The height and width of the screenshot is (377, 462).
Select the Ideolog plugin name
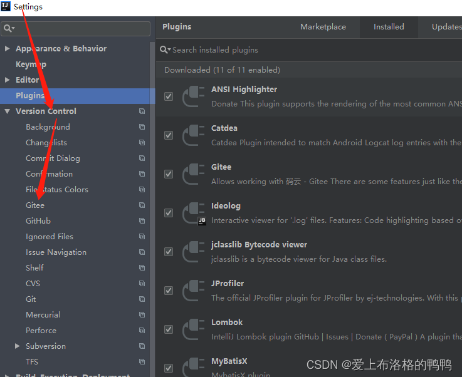[226, 205]
